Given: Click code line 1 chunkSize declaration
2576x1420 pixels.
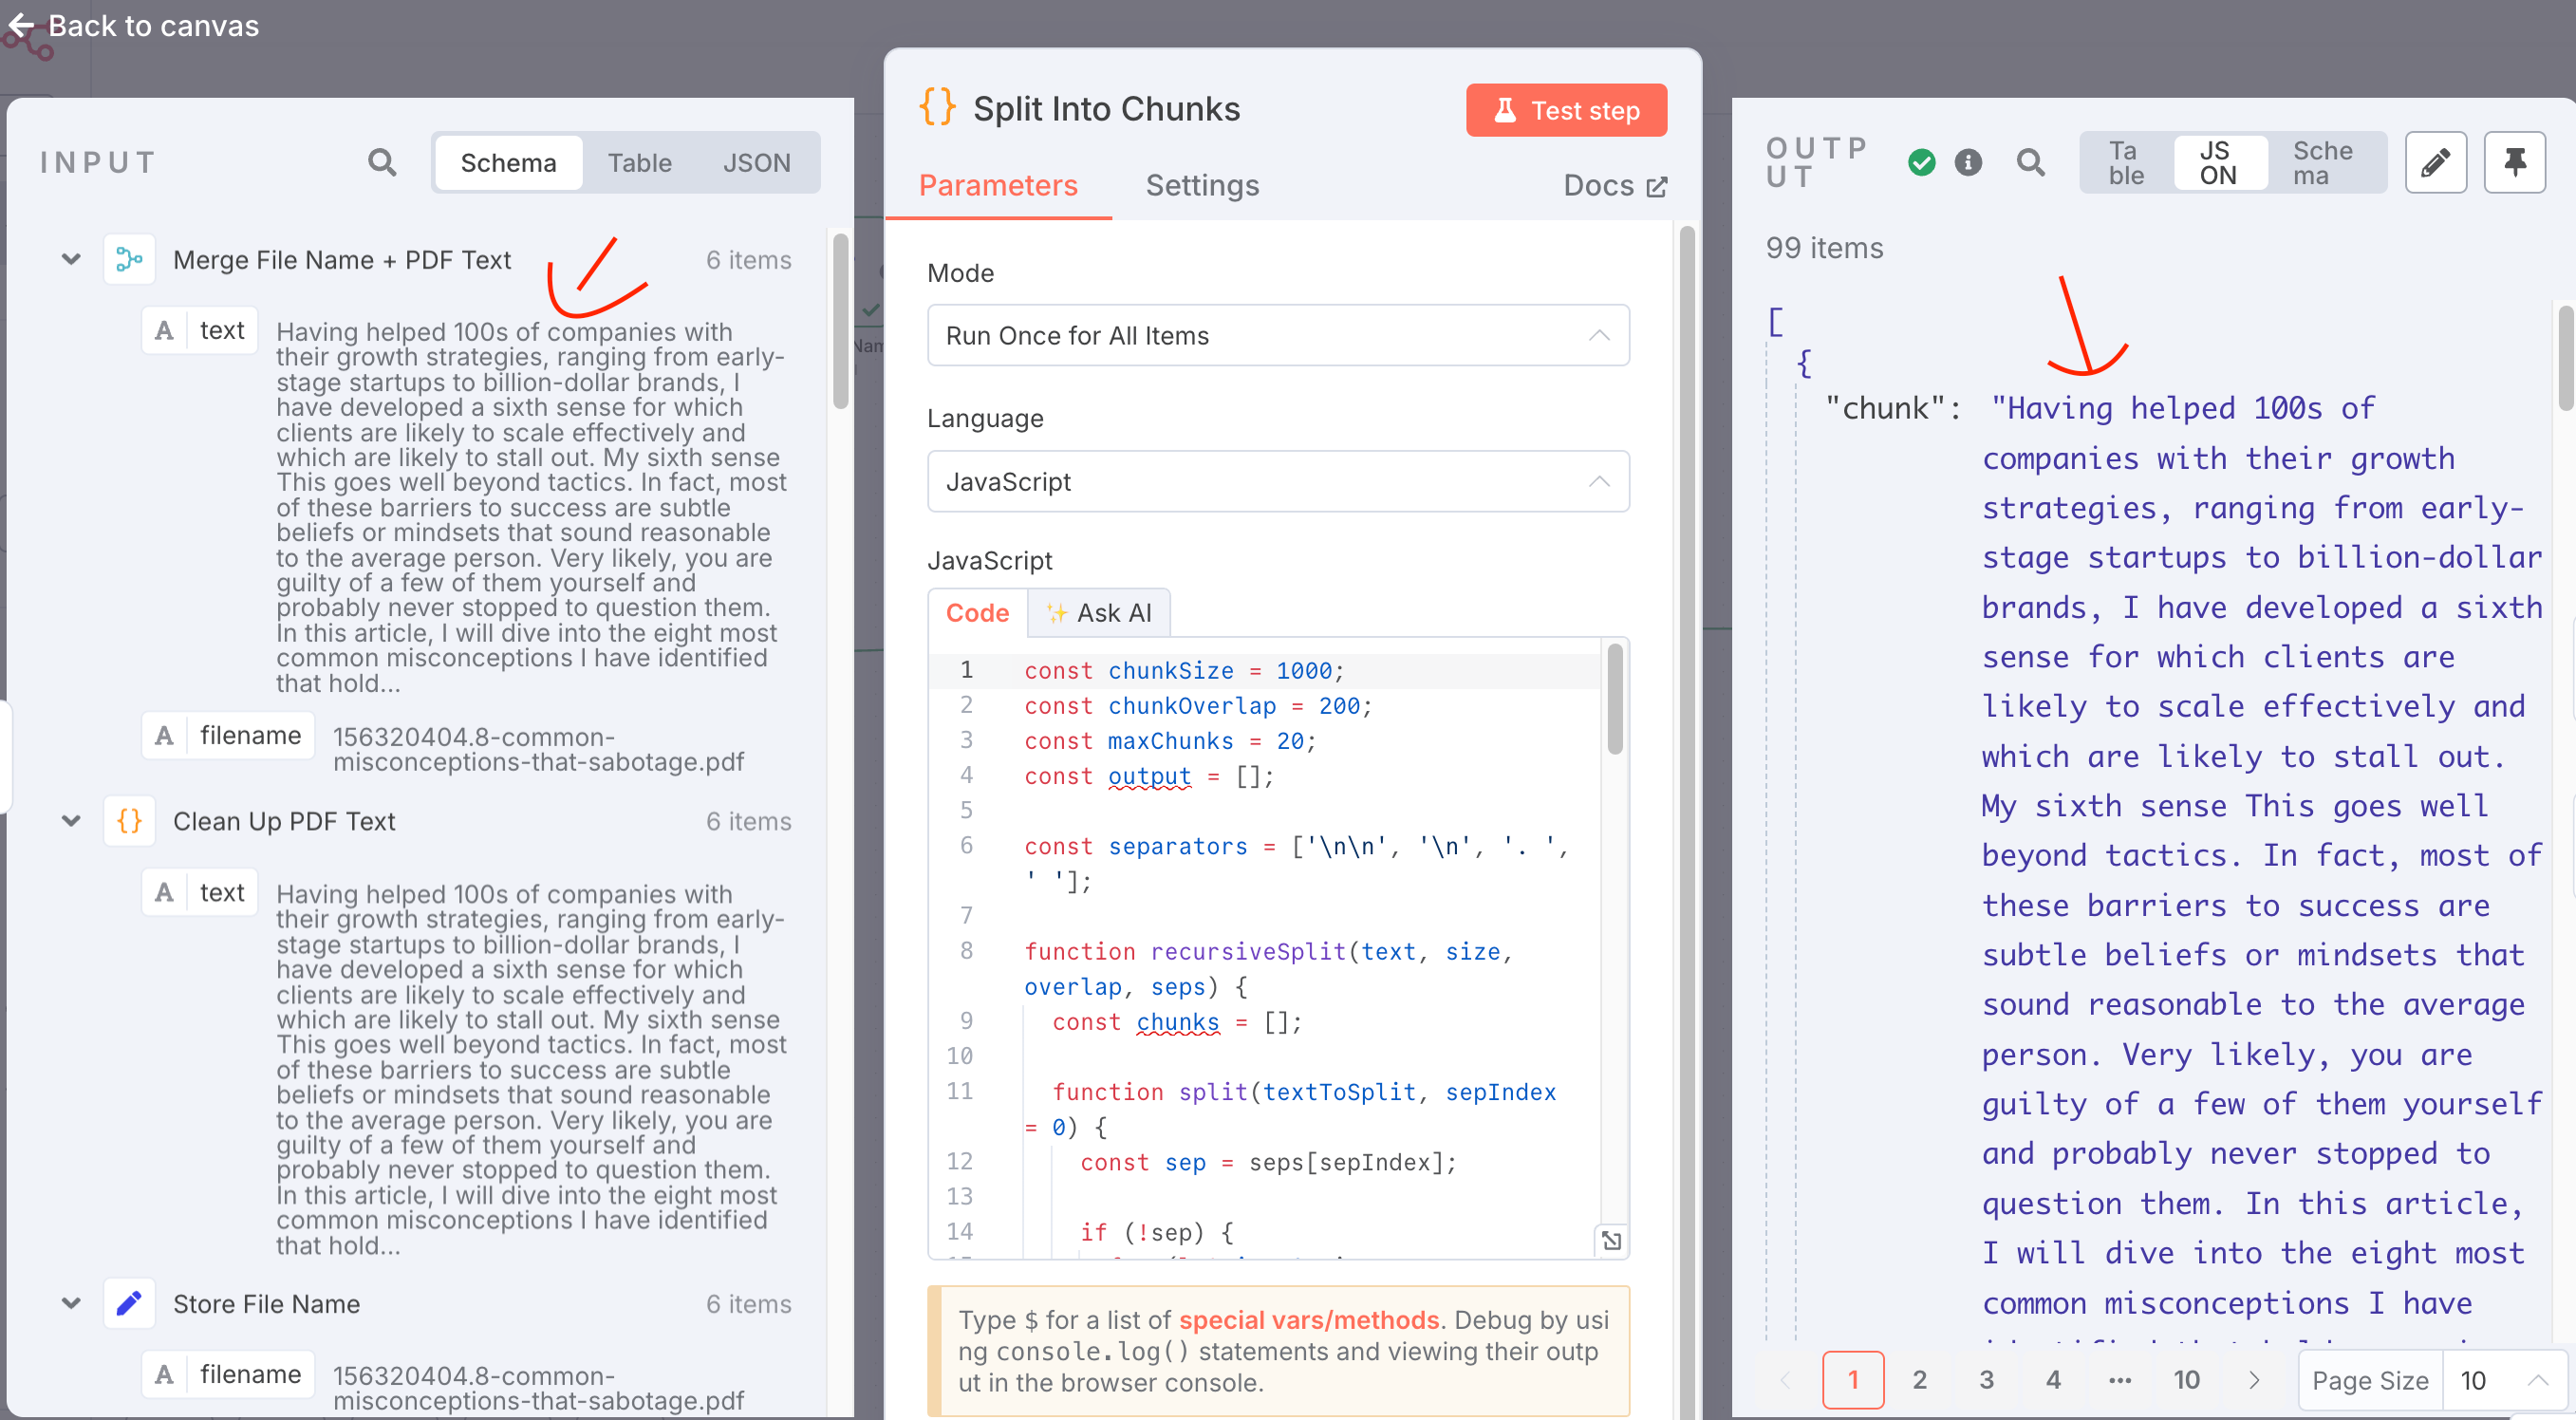Looking at the screenshot, I should point(1184,671).
